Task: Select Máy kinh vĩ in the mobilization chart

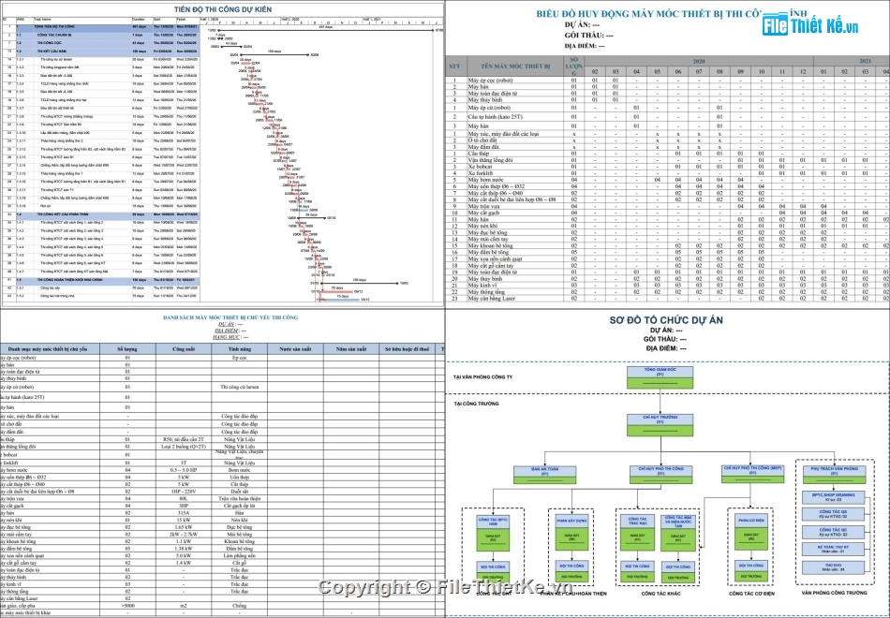Action: point(482,286)
